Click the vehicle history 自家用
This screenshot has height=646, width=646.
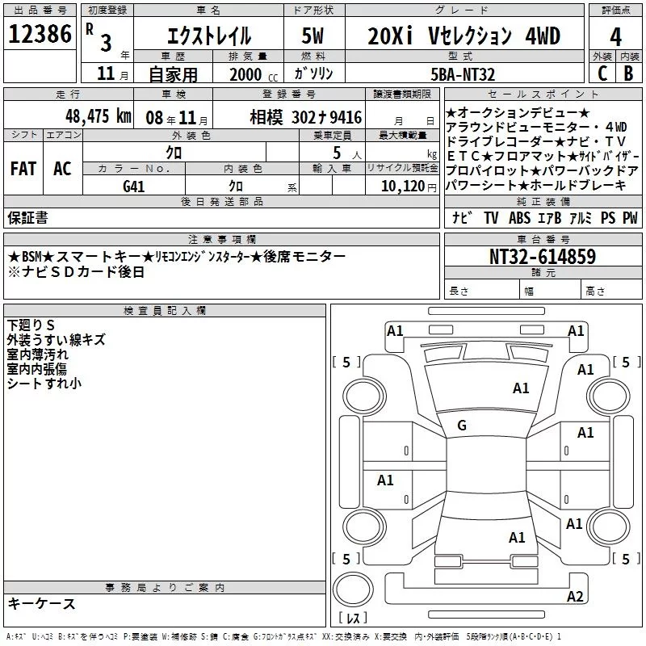click(x=173, y=74)
